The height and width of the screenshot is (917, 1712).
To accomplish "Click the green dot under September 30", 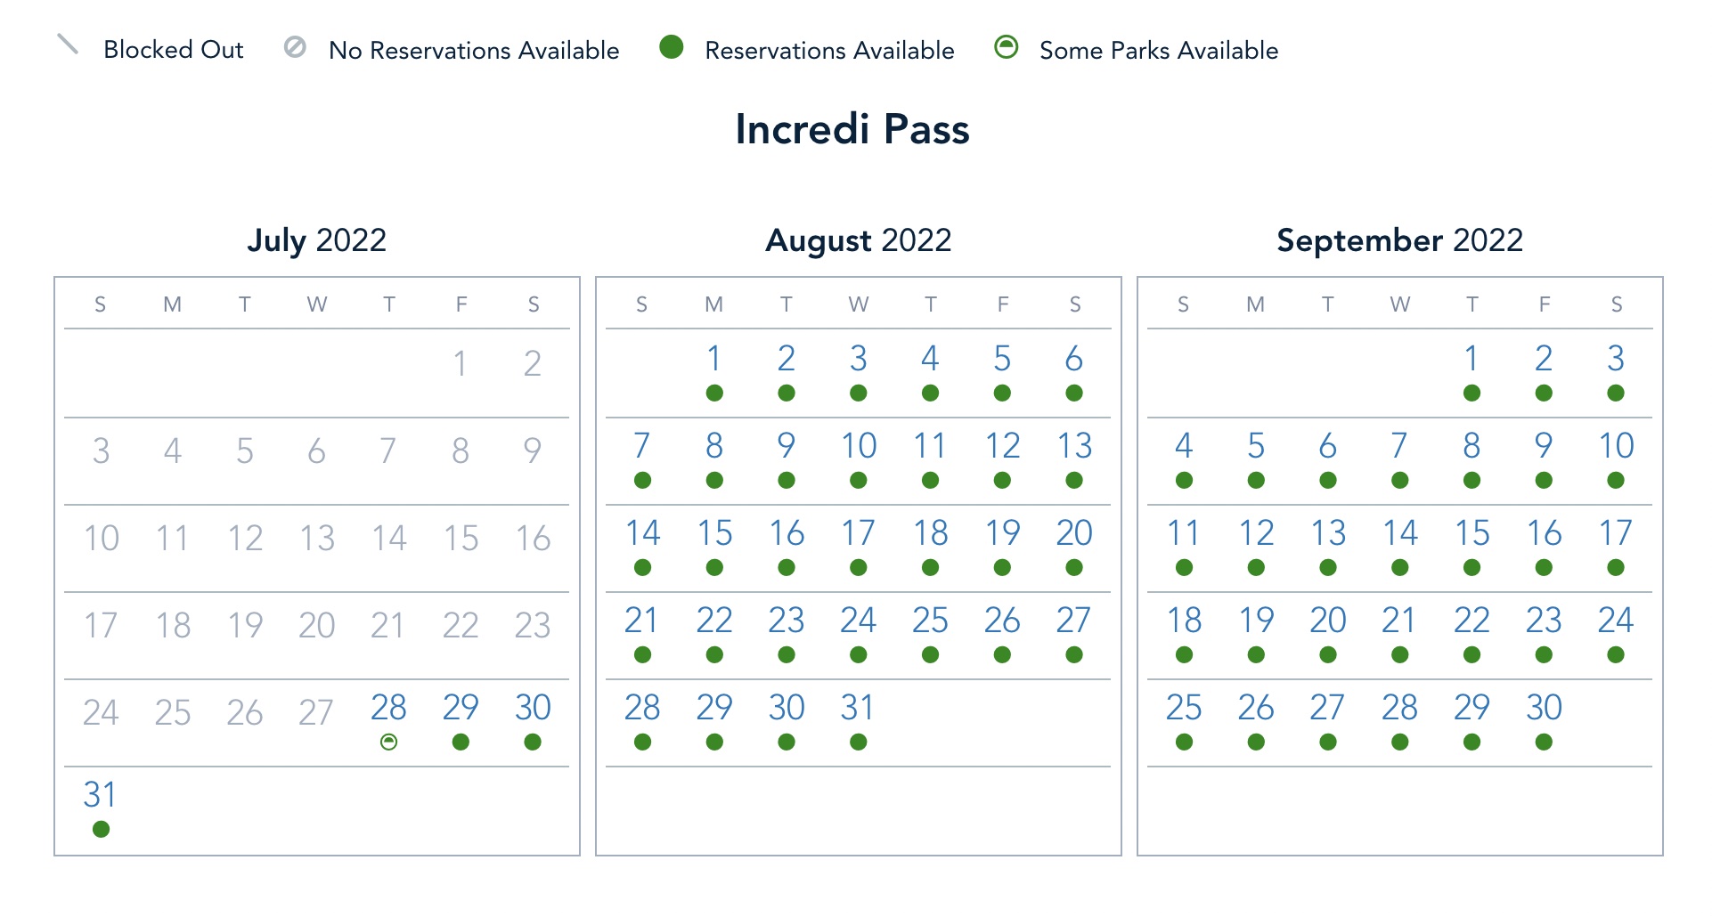I will [1544, 742].
